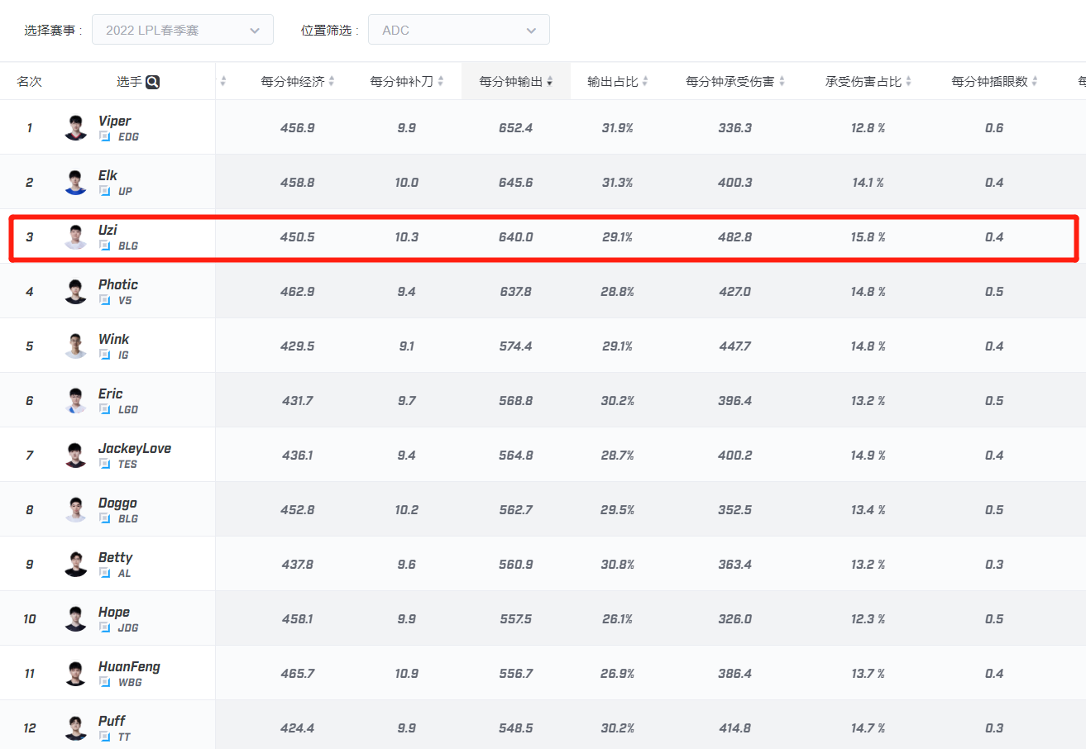The image size is (1086, 749).
Task: Open player JackeyLove's profile name
Action: tap(135, 448)
